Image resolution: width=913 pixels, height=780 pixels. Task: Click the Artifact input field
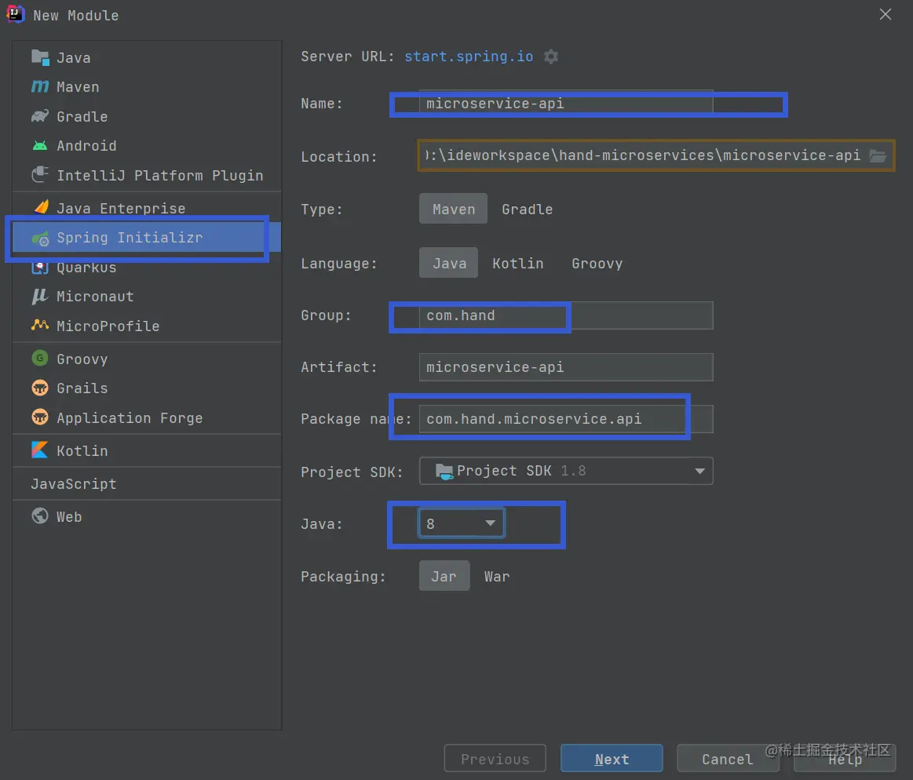pos(566,367)
